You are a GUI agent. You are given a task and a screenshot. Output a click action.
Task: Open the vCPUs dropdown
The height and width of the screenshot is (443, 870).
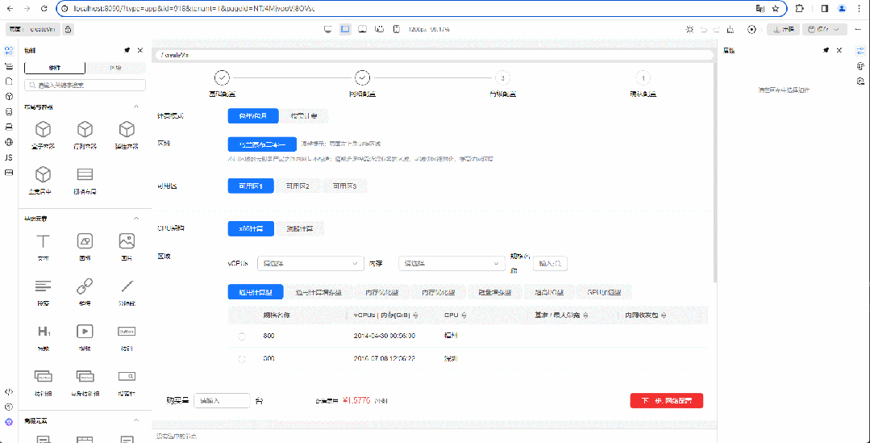310,263
